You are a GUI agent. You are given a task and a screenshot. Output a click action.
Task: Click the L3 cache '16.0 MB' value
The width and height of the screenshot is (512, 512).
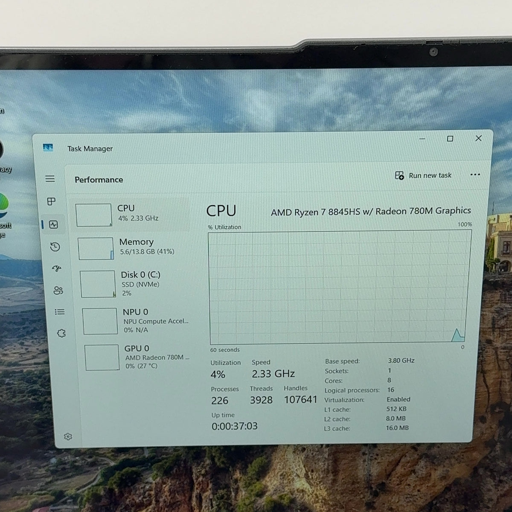(x=397, y=428)
